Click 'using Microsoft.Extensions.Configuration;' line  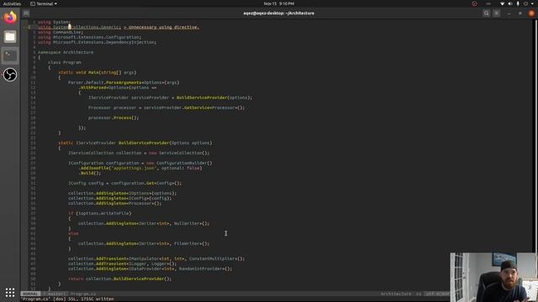90,37
